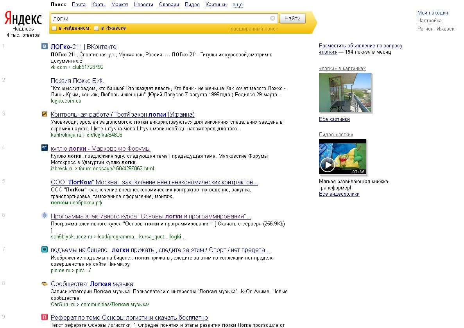The height and width of the screenshot is (328, 464).
Task: Open Сообщества: Логкая музыка result
Action: tap(92, 284)
